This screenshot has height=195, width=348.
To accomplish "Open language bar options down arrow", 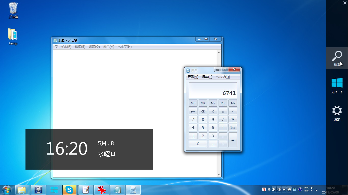I will pos(312,191).
